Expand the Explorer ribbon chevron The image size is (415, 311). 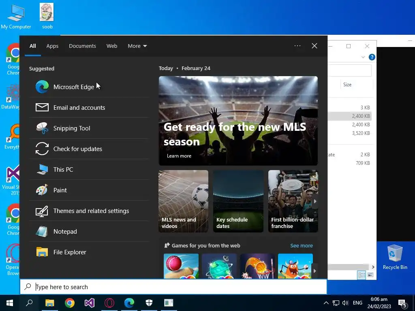pos(363,57)
